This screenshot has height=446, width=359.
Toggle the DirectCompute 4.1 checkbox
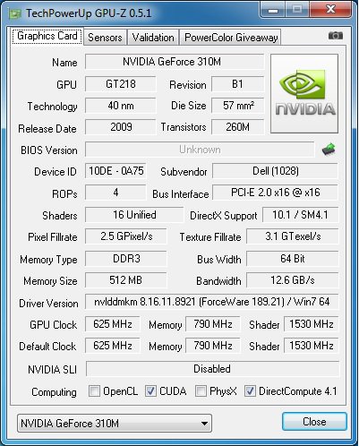tap(250, 390)
